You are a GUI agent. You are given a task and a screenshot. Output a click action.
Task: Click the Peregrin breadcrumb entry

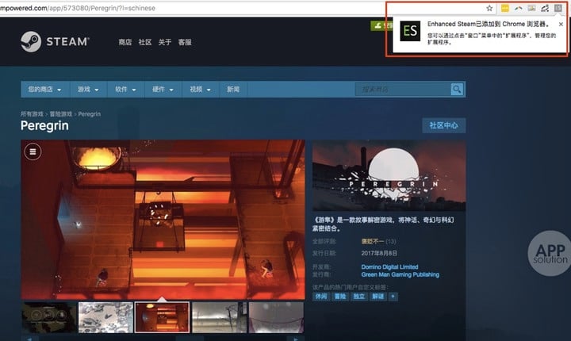(89, 114)
